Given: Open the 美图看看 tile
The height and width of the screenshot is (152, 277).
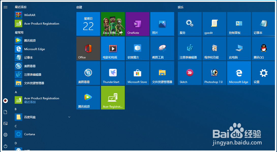Looking at the screenshot, I should 88,73.
